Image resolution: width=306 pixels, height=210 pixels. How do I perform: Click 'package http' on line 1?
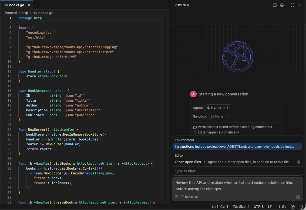[30, 18]
